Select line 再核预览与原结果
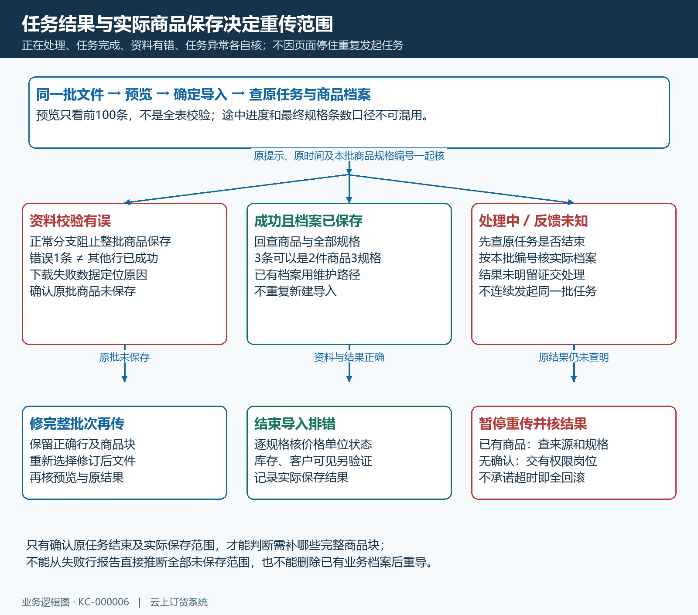698x615 pixels. pyautogui.click(x=77, y=478)
